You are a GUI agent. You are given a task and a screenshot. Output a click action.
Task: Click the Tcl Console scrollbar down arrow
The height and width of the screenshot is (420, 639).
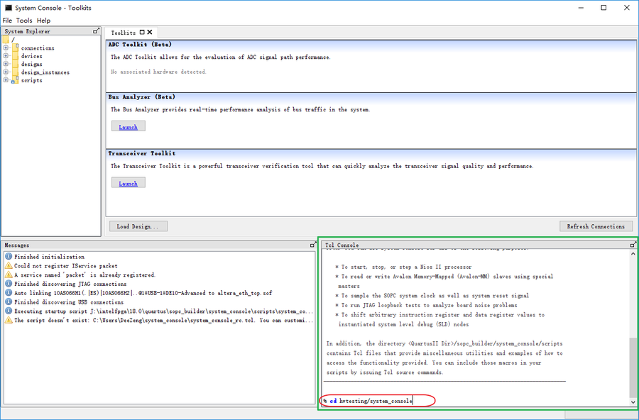click(x=633, y=402)
